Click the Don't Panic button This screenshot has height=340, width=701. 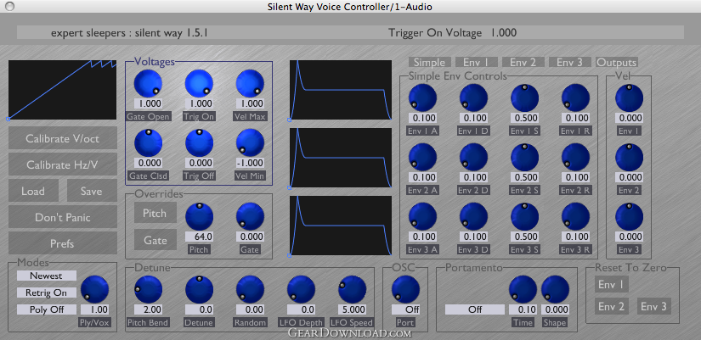pos(63,218)
